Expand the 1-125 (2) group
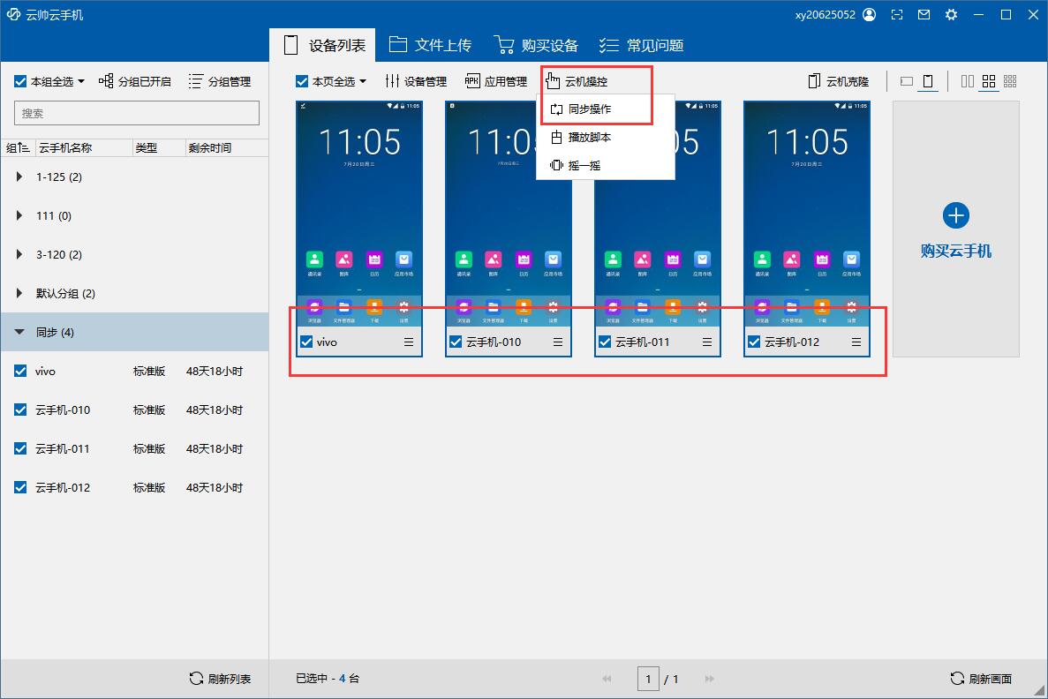 [x=19, y=177]
